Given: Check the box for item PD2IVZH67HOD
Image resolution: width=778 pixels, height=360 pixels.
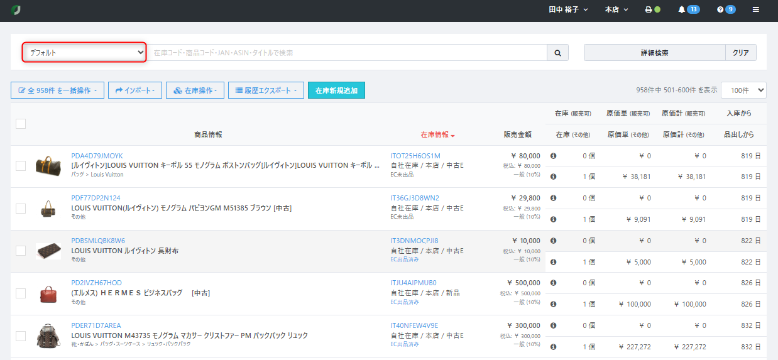Looking at the screenshot, I should [x=21, y=293].
